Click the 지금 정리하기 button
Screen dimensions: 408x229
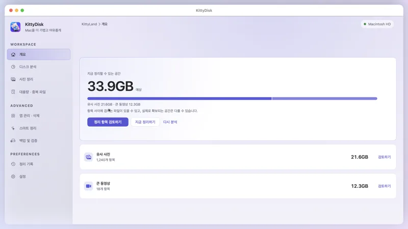[x=145, y=122]
